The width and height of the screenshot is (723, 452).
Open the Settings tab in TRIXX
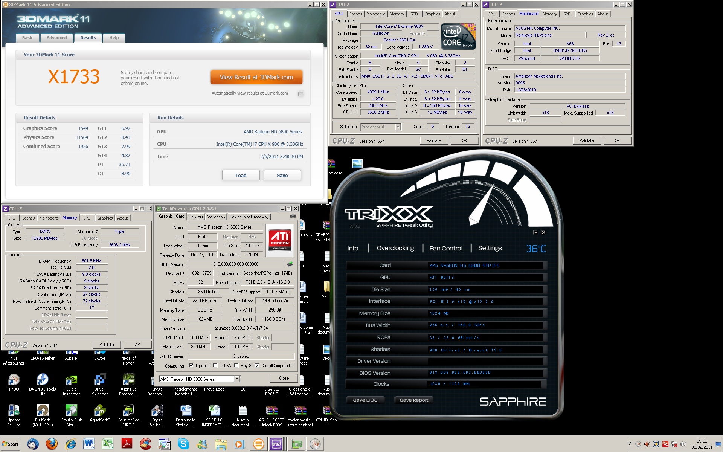[490, 248]
